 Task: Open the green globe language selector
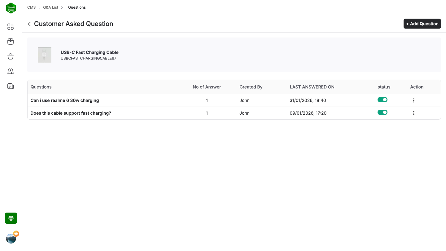click(11, 218)
